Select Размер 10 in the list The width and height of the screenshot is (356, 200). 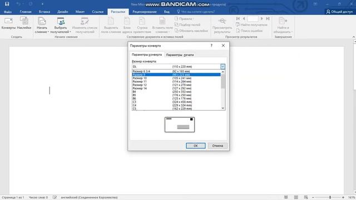tap(176, 78)
